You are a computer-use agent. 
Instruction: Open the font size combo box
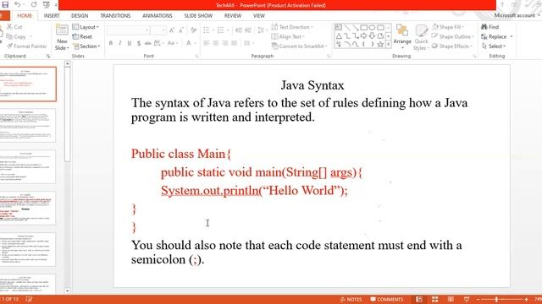click(158, 30)
